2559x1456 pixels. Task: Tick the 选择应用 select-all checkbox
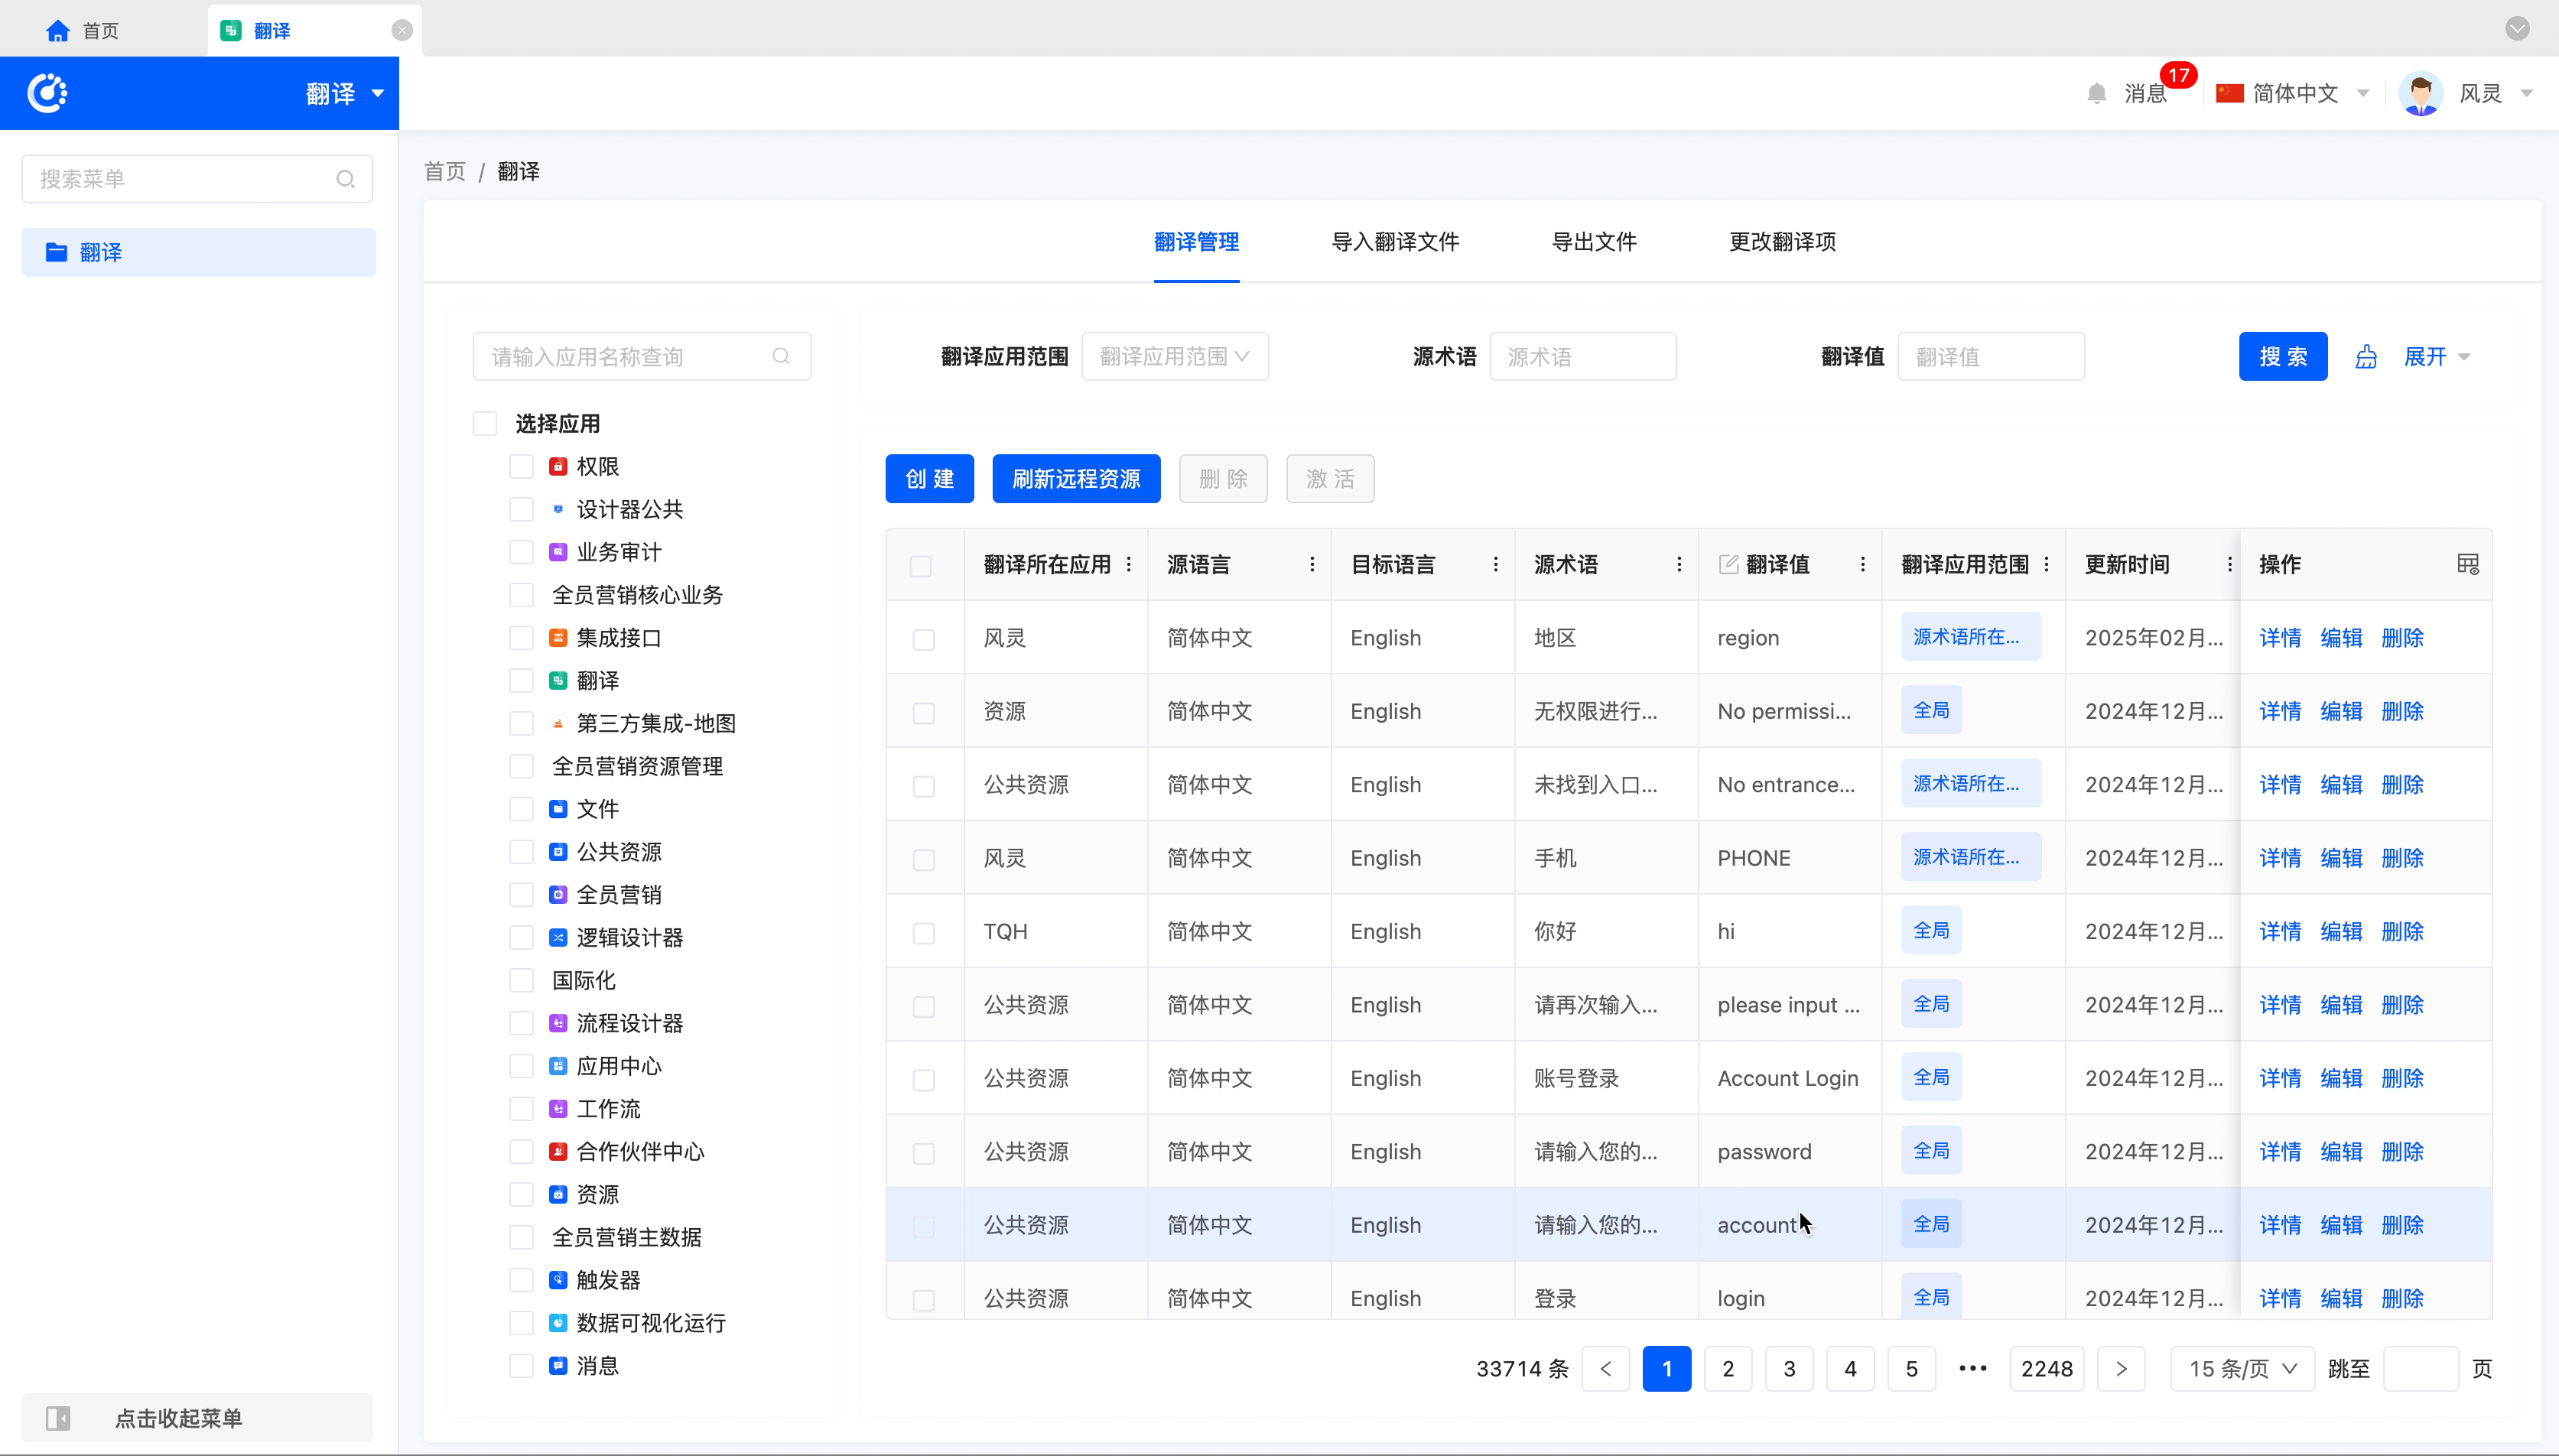click(485, 424)
